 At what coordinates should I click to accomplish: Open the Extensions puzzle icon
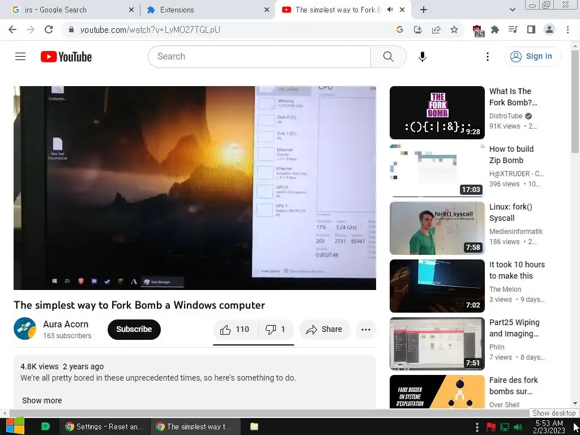(x=495, y=29)
